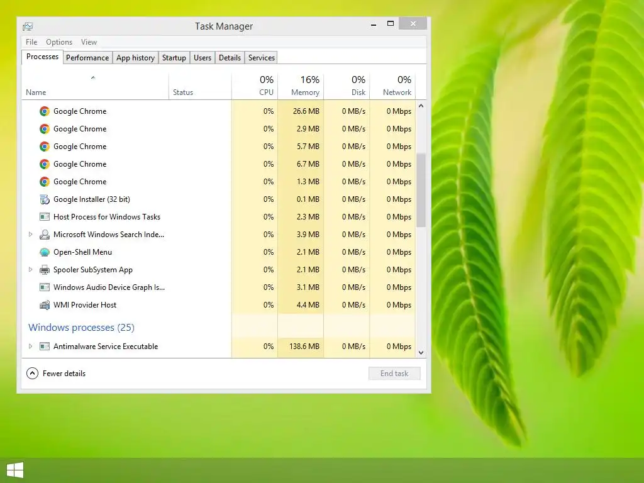Click the sort arrow above Name column
The height and width of the screenshot is (483, 644).
[93, 77]
